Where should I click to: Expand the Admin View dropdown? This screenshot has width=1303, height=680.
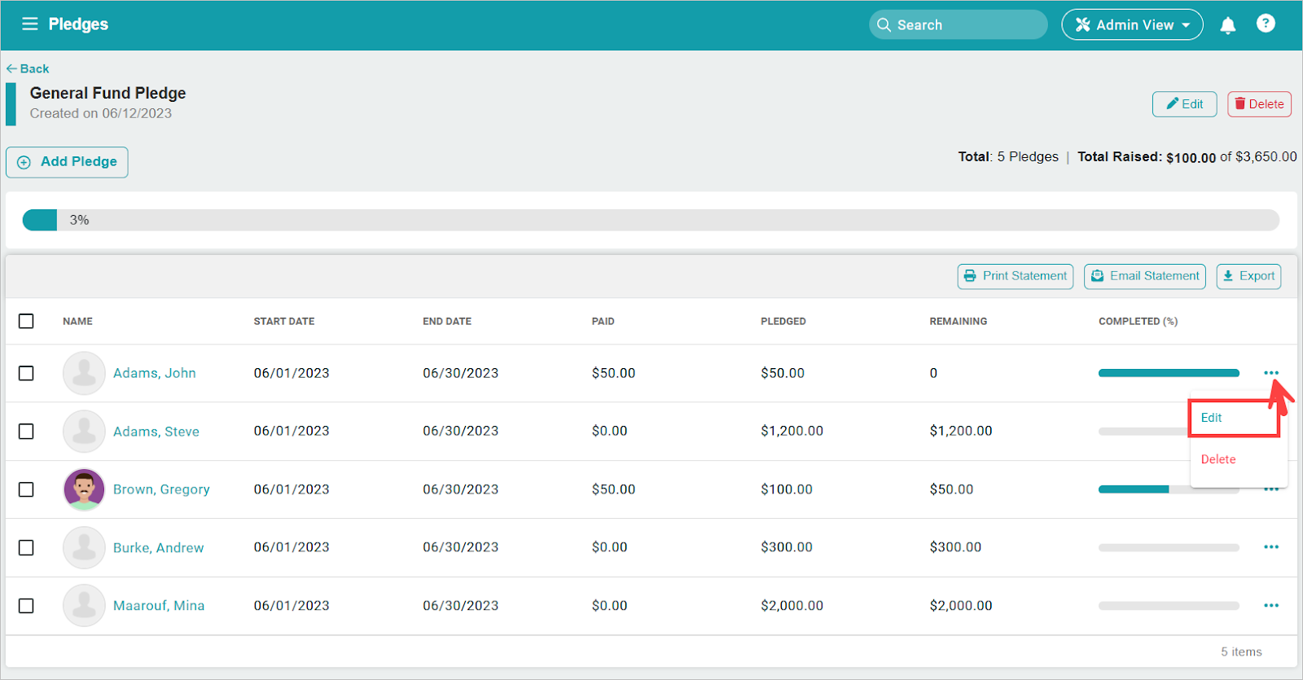1132,25
